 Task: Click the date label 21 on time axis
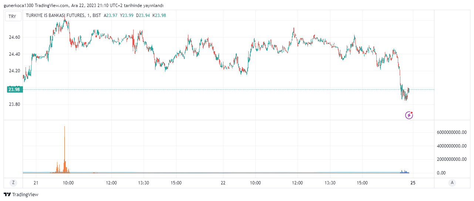pyautogui.click(x=36, y=183)
